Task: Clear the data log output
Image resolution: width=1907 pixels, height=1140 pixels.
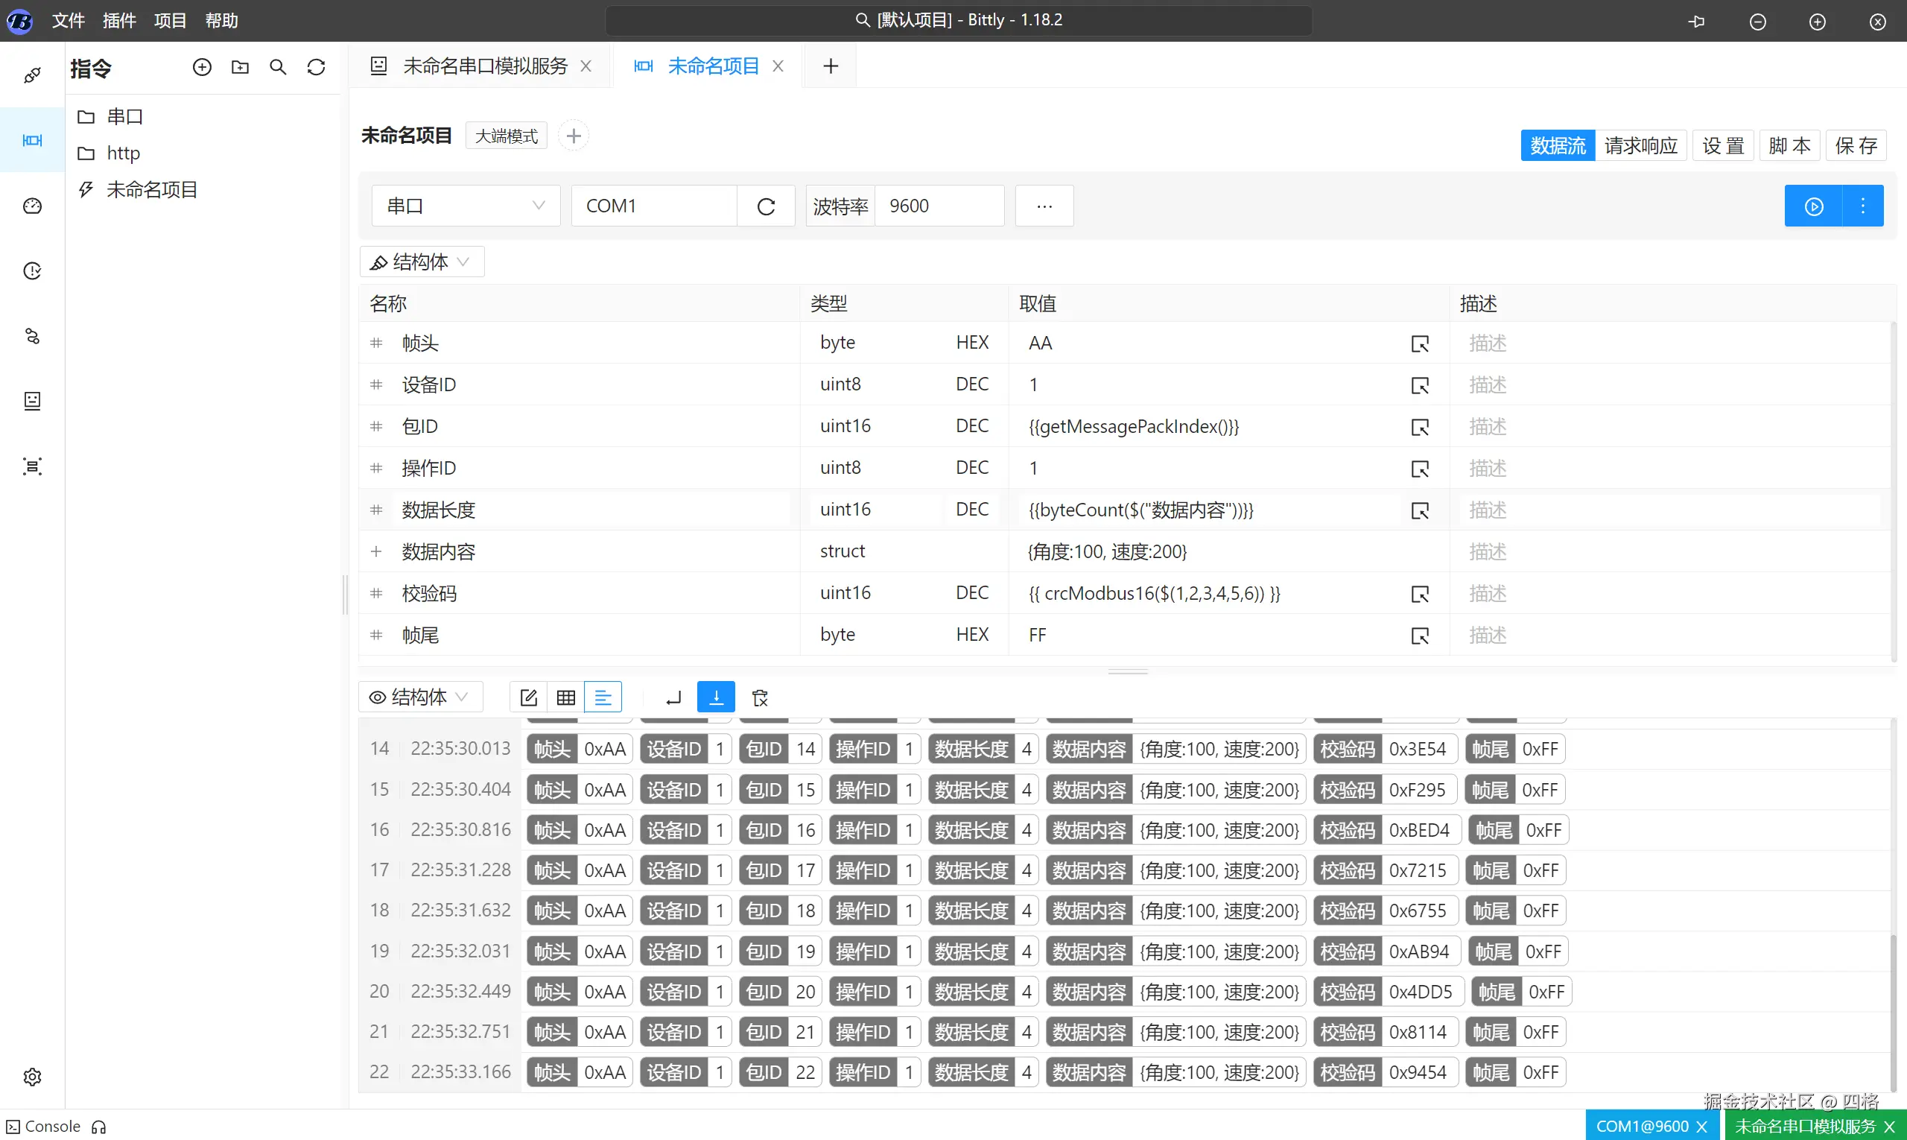Action: click(760, 697)
